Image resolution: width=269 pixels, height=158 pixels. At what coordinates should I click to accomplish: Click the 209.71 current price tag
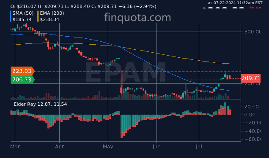(251, 78)
